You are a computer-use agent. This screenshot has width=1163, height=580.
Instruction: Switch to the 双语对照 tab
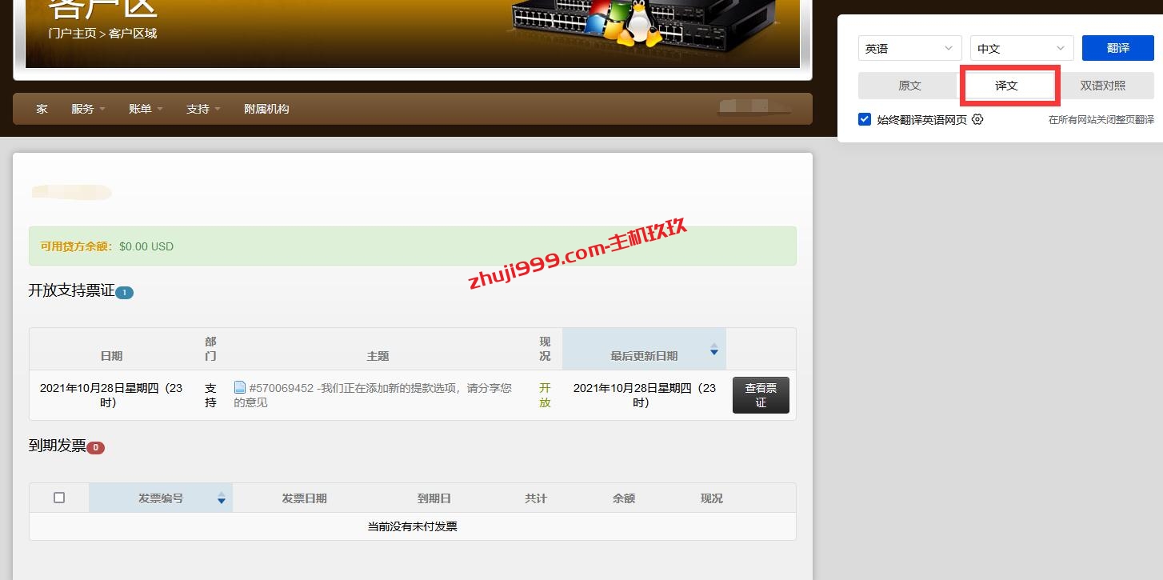tap(1102, 86)
